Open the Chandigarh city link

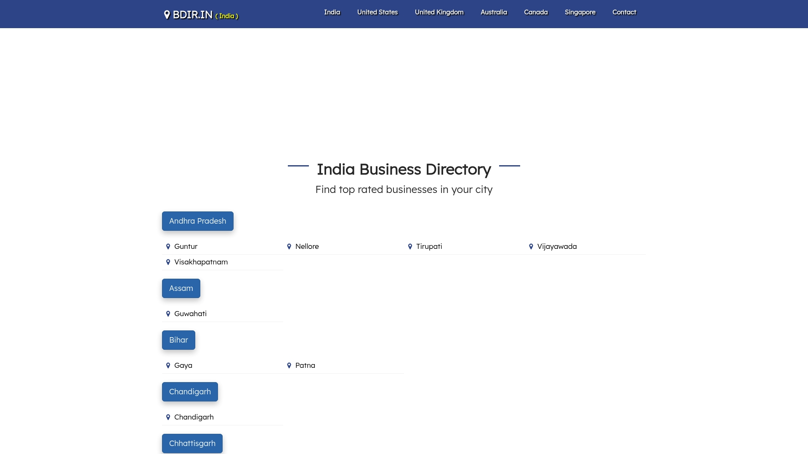[x=194, y=417]
